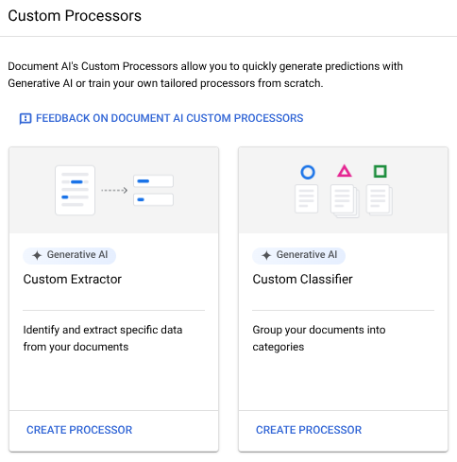Click the Custom Processors page heading
This screenshot has width=457, height=462.
click(x=75, y=16)
